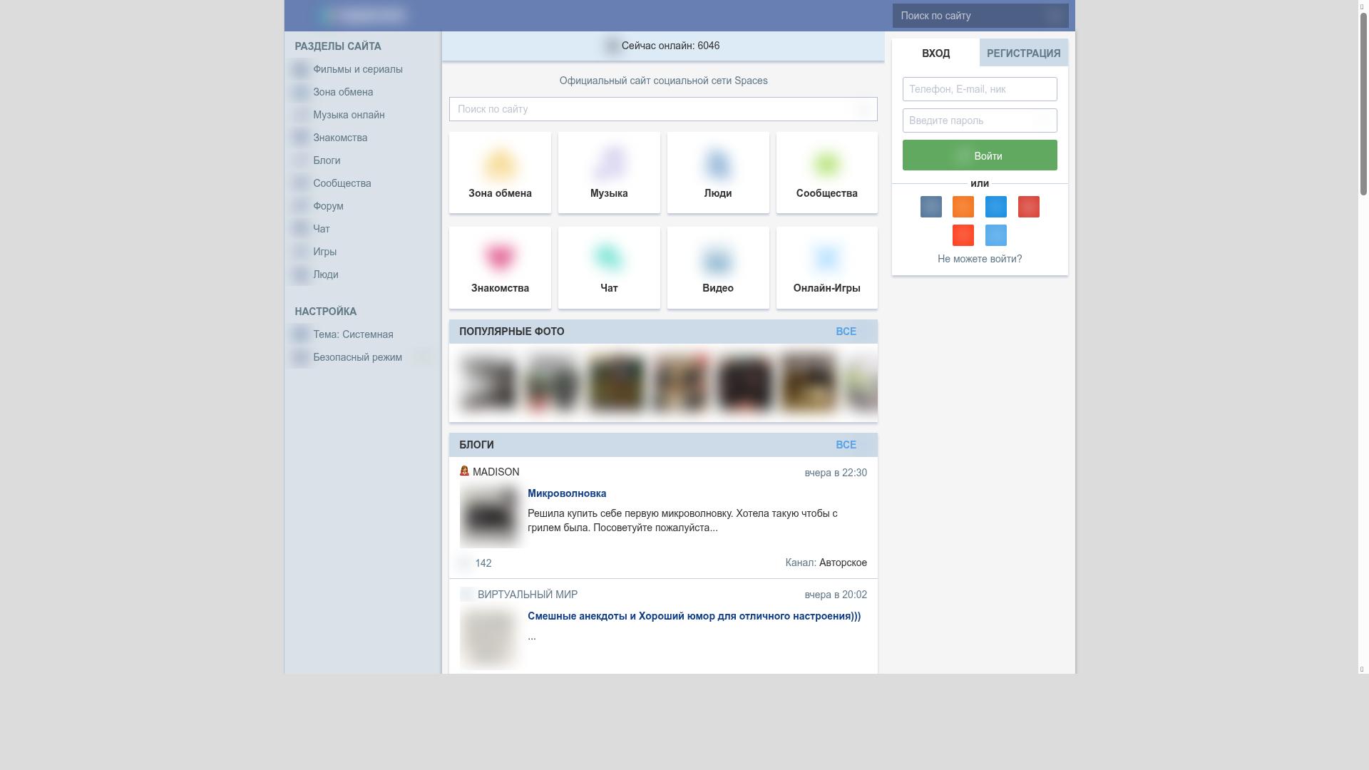The width and height of the screenshot is (1369, 770).
Task: Open the Зона обмена tile icon
Action: 500,165
